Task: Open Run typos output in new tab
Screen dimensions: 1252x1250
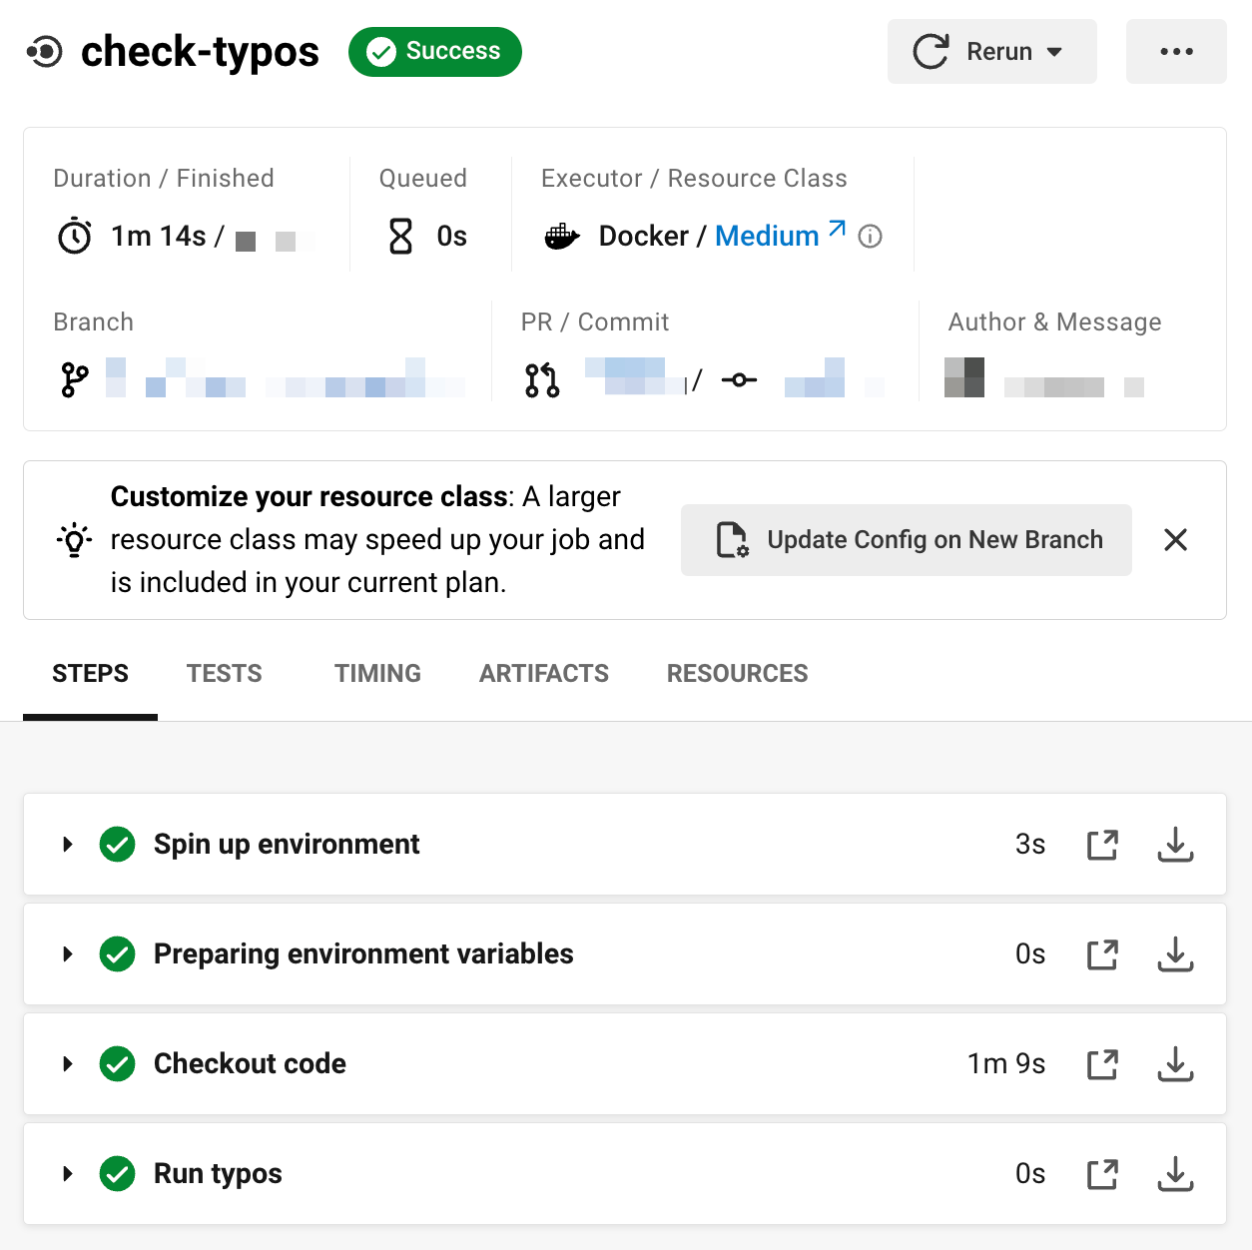Action: point(1102,1174)
